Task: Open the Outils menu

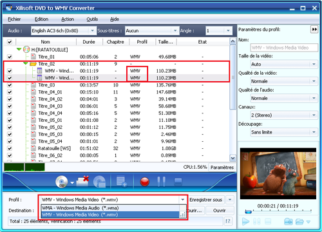Action: (x=92, y=19)
